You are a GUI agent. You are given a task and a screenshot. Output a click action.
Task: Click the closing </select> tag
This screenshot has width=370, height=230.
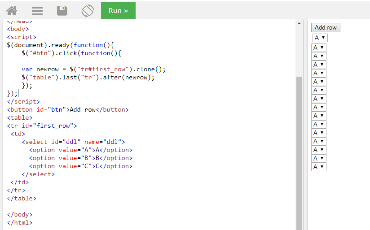point(38,174)
